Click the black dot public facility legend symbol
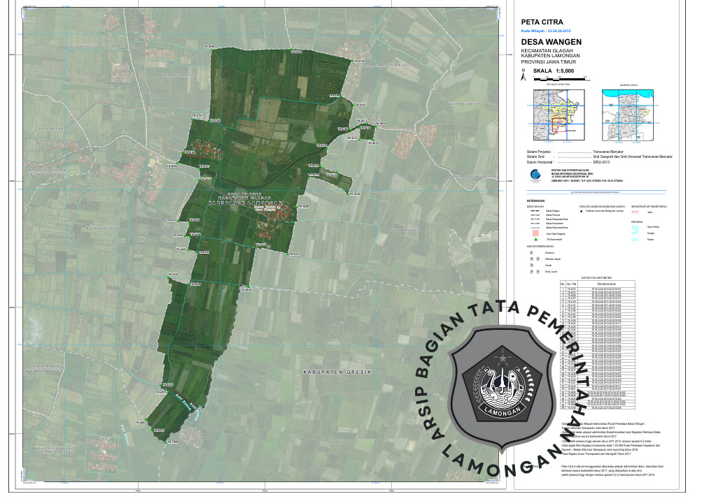Viewport: 716px width, 501px height. (x=582, y=210)
